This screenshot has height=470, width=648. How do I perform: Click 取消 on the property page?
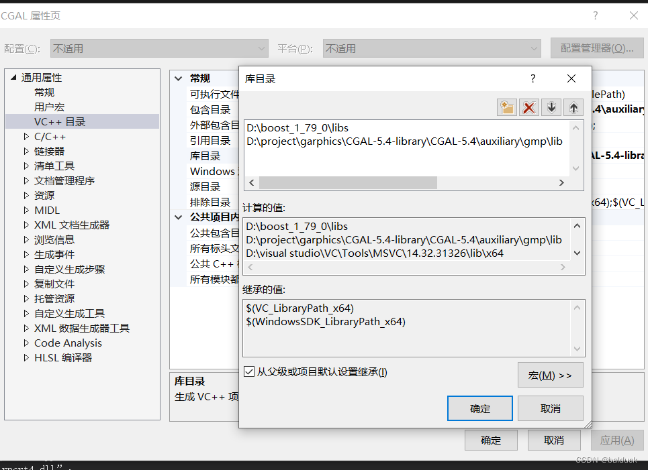(553, 440)
